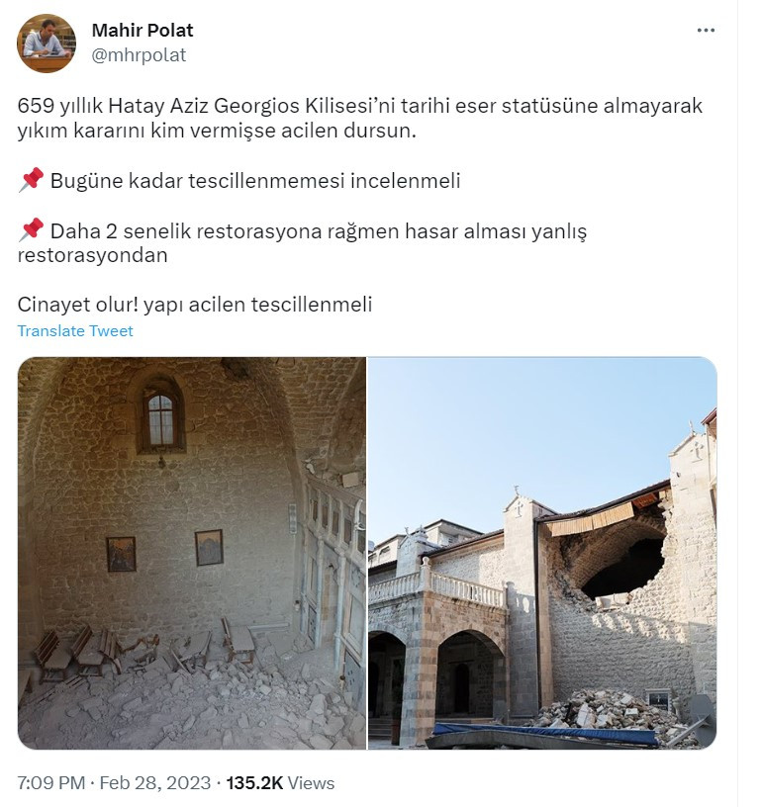This screenshot has width=762, height=807.
Task: Open the Mahir Polat display name
Action: 143,31
